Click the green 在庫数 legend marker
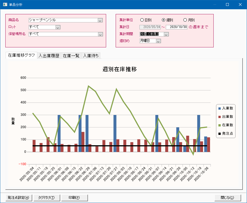The width and height of the screenshot is (247, 203). point(220,125)
